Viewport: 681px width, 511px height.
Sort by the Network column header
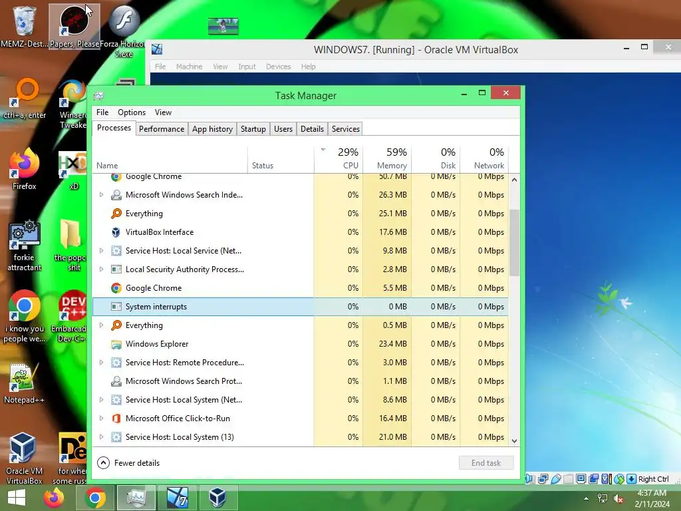tap(484, 159)
